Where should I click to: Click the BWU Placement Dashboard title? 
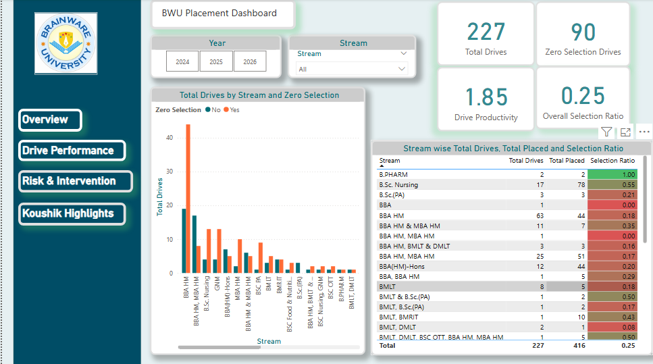(219, 14)
